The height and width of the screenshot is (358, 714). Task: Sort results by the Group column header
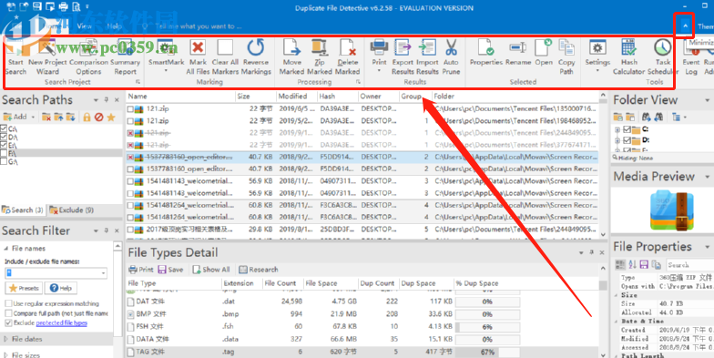[x=415, y=97]
